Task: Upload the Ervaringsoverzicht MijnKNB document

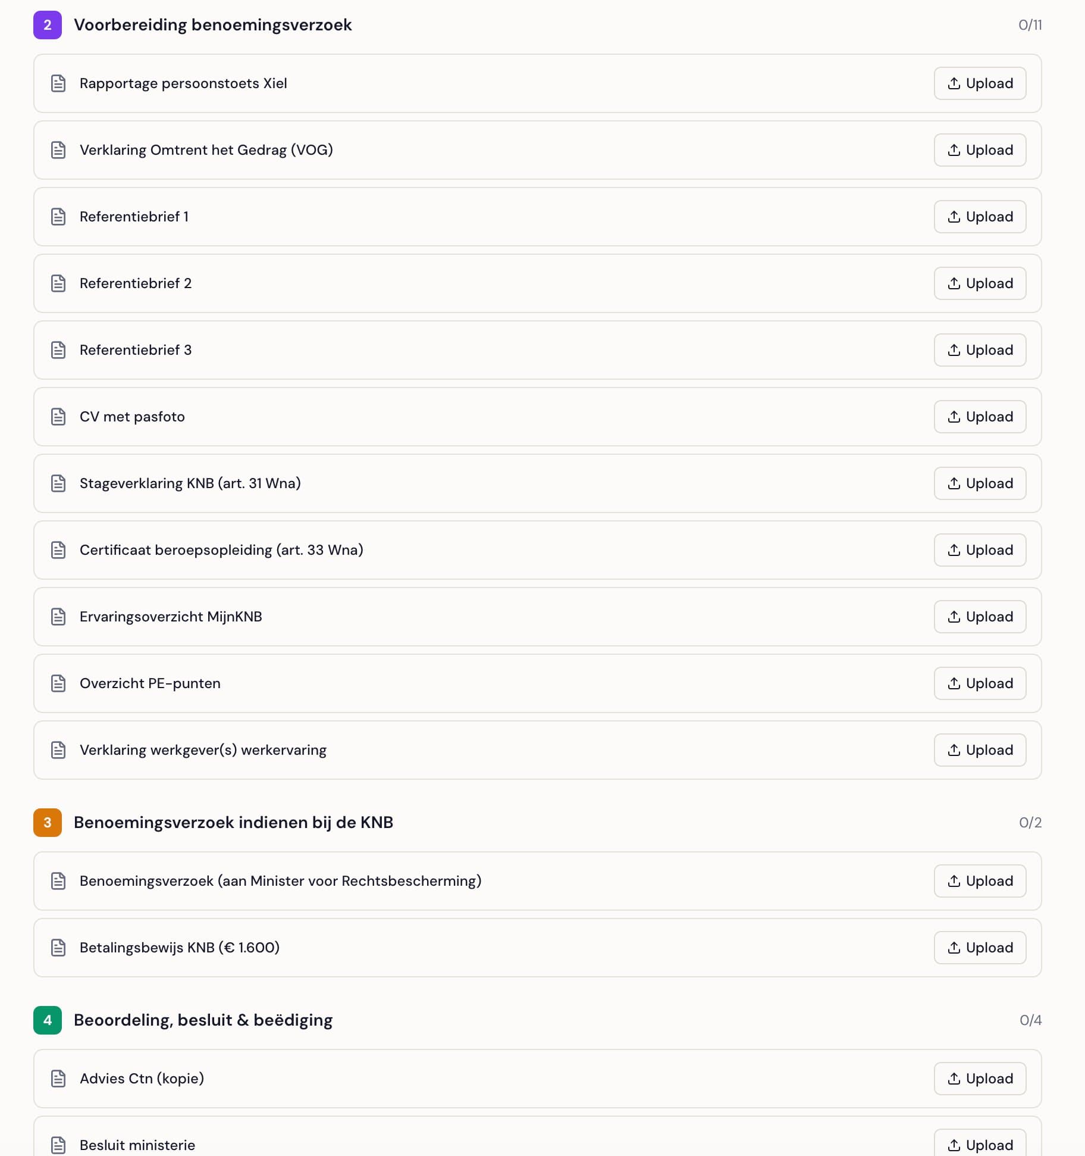Action: tap(980, 617)
